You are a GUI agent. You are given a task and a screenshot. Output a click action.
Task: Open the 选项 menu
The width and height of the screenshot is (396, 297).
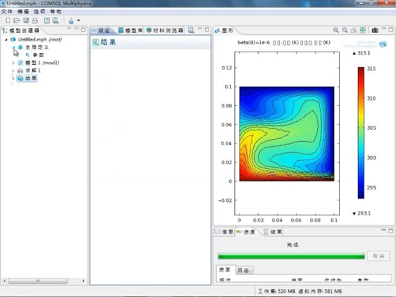[x=39, y=11]
